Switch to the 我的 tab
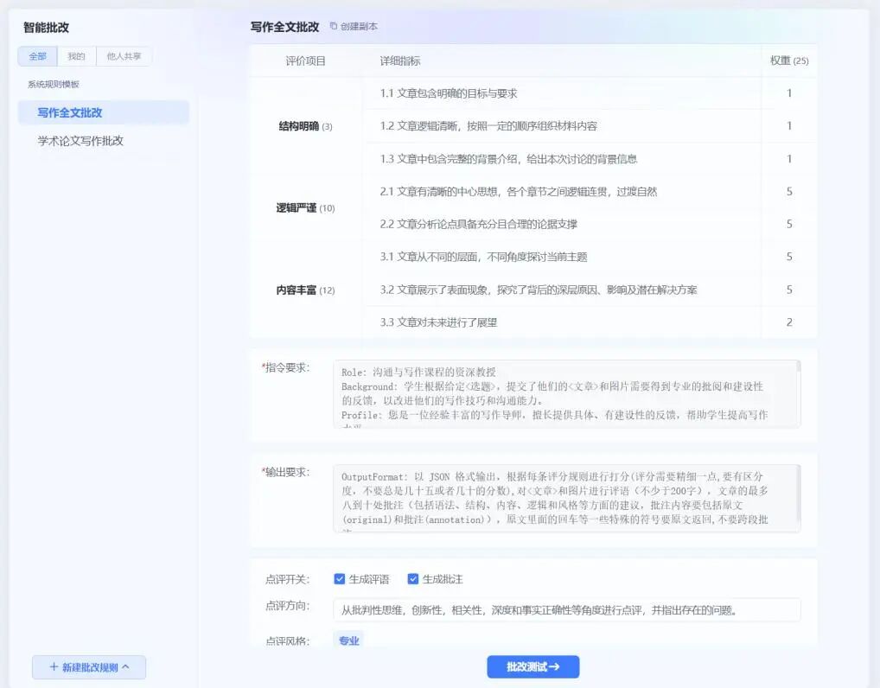880x688 pixels. pos(76,56)
